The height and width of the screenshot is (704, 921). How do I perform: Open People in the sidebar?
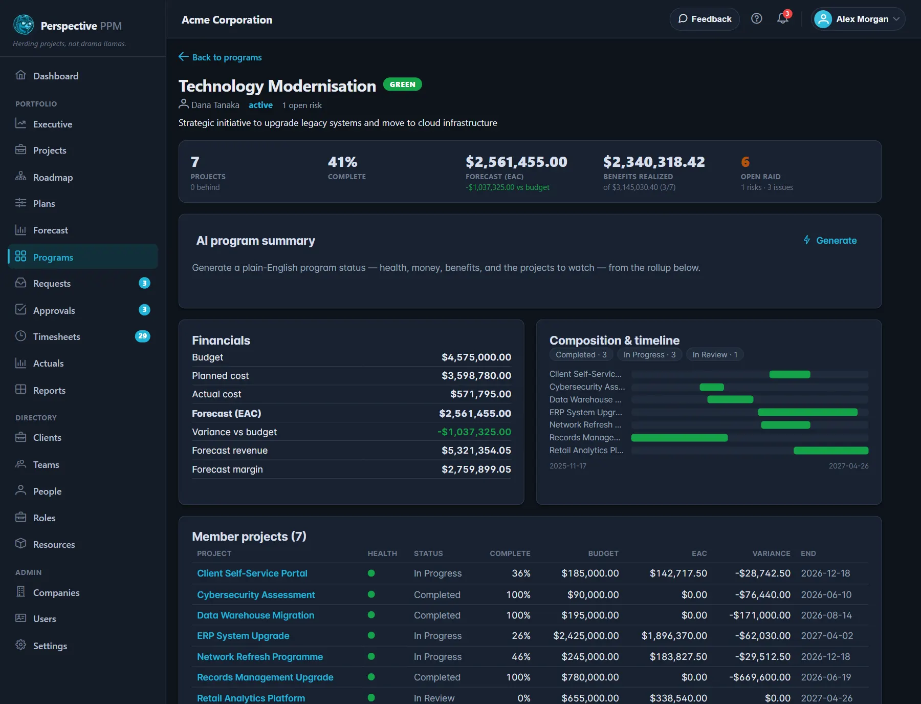pyautogui.click(x=83, y=491)
